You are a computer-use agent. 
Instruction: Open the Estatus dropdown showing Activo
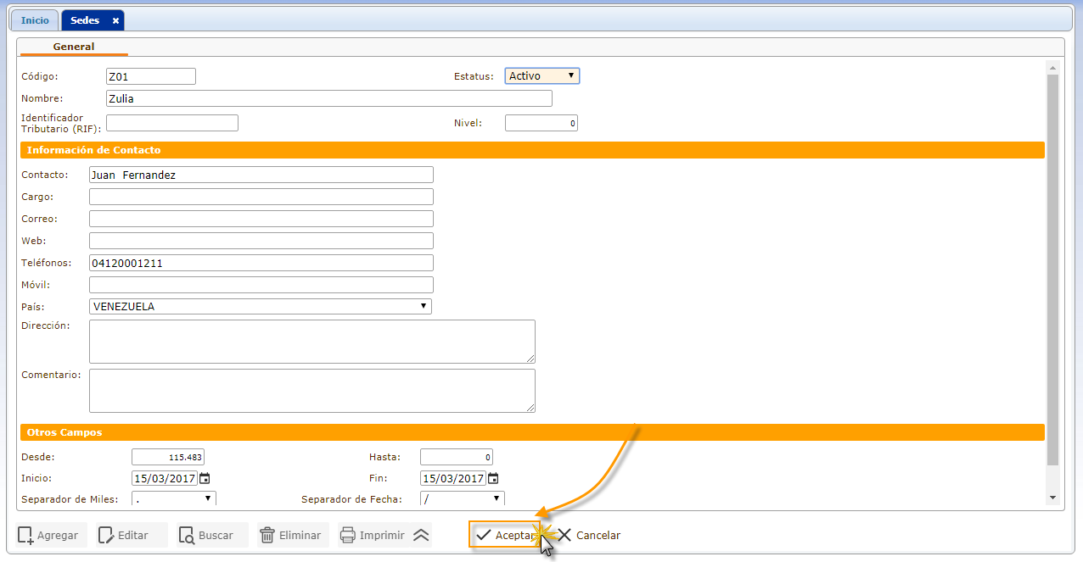542,76
